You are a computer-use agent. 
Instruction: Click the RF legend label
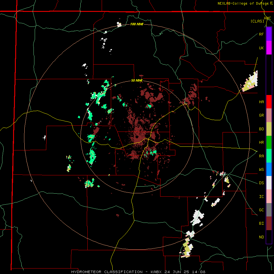click(x=261, y=34)
